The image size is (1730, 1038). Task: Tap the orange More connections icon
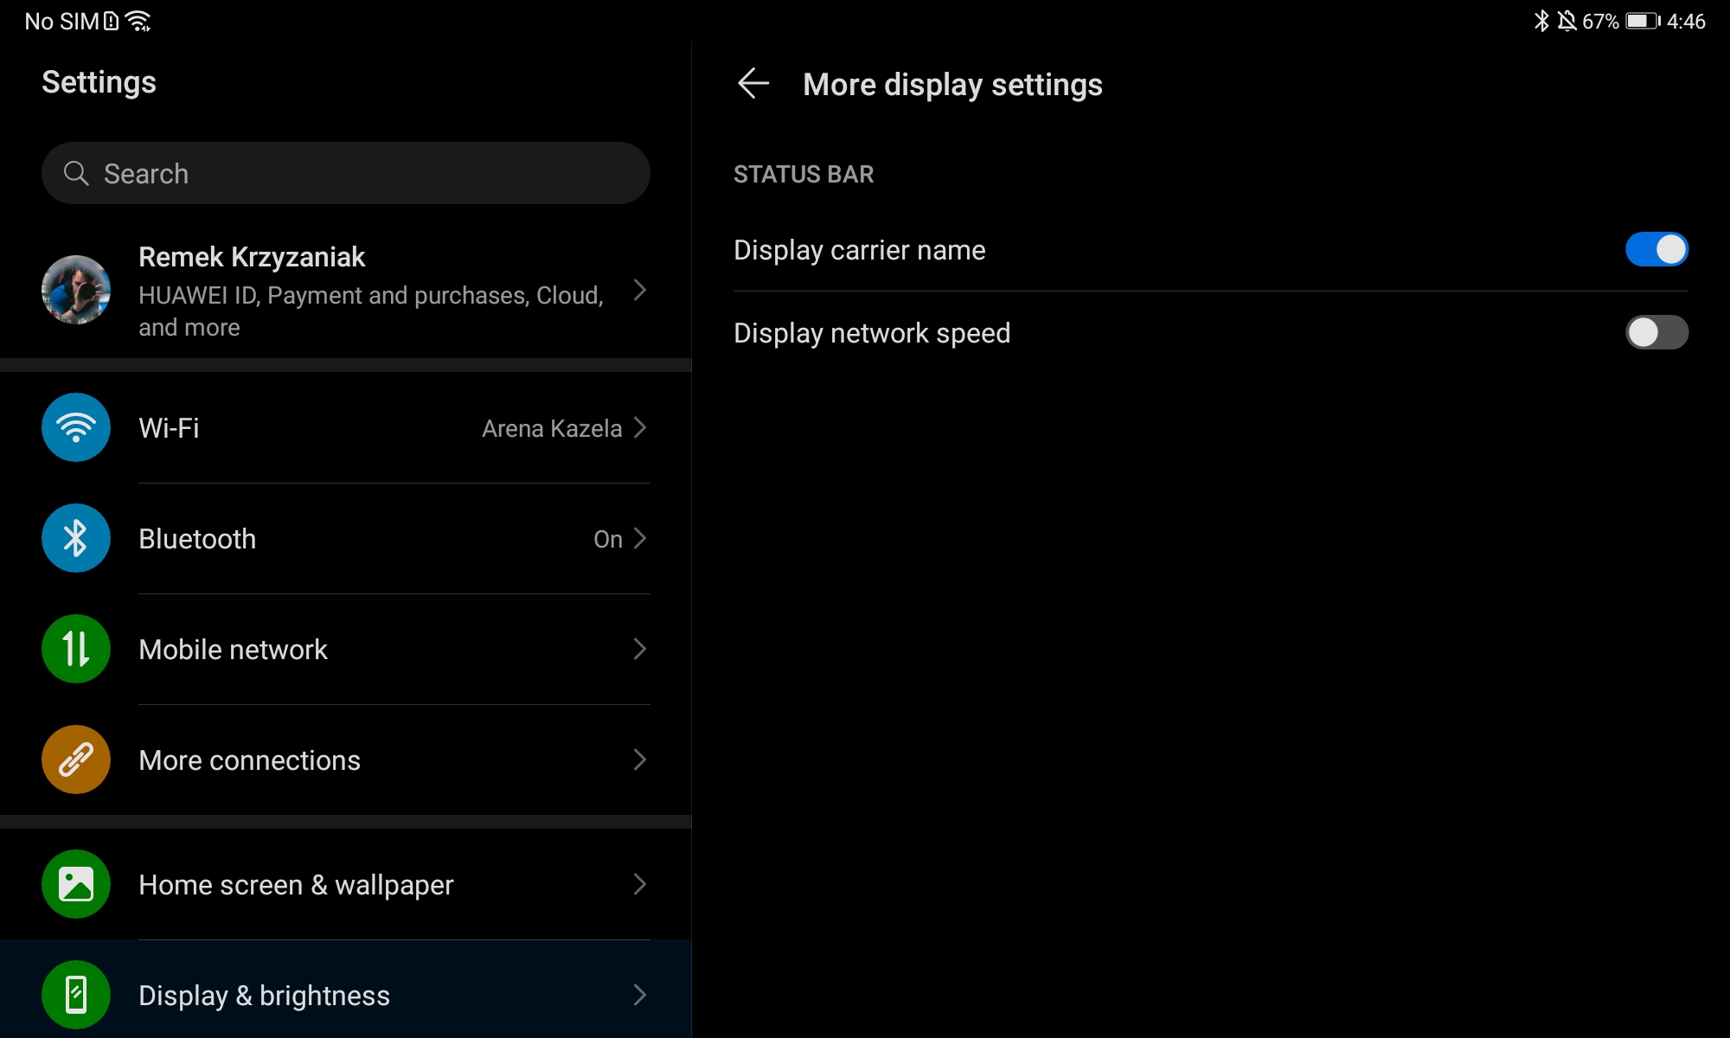point(76,759)
